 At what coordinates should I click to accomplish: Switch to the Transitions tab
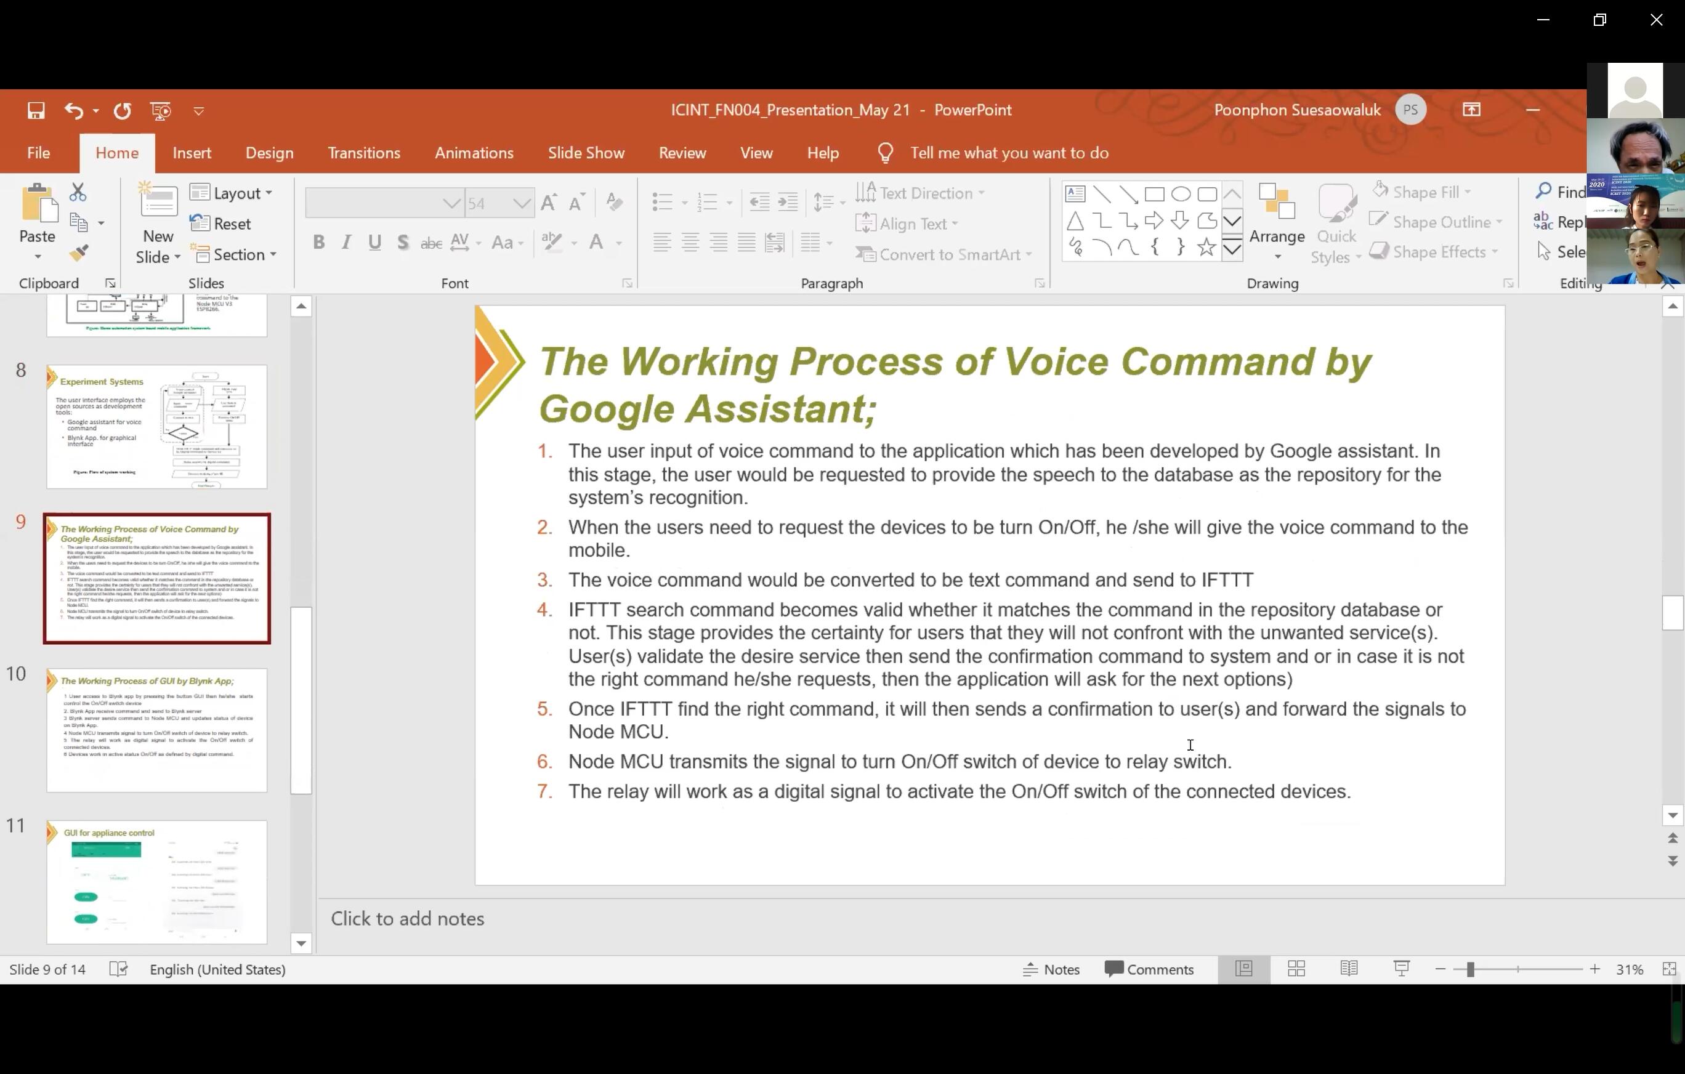pyautogui.click(x=364, y=153)
